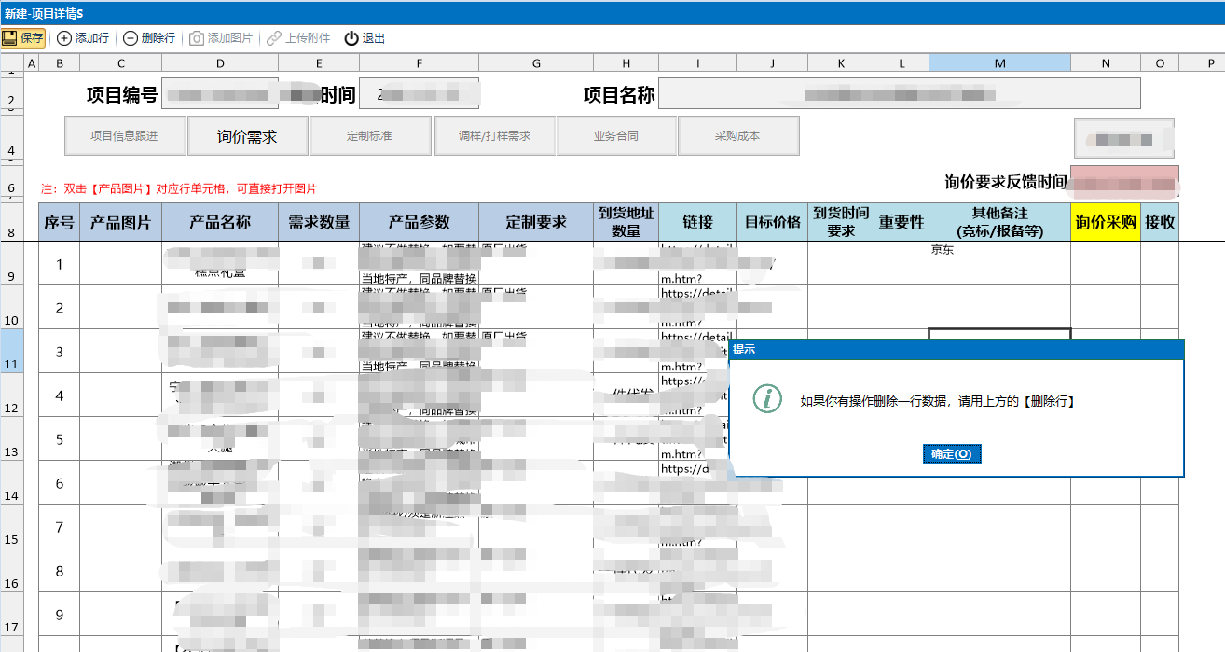1225x652 pixels.
Task: Click the 京东 remarks cell in row 1
Action: [x=999, y=263]
